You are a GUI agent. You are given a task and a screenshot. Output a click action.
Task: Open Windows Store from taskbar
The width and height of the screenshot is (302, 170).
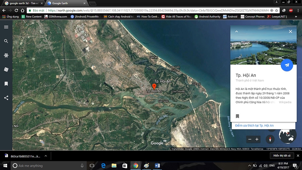125,166
